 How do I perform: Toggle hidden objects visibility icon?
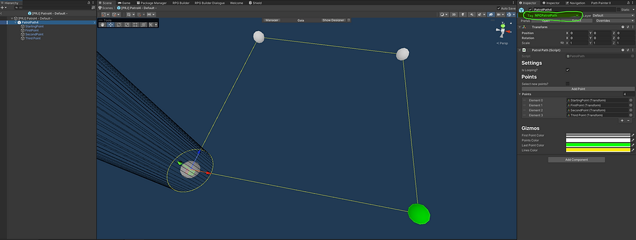click(x=491, y=15)
